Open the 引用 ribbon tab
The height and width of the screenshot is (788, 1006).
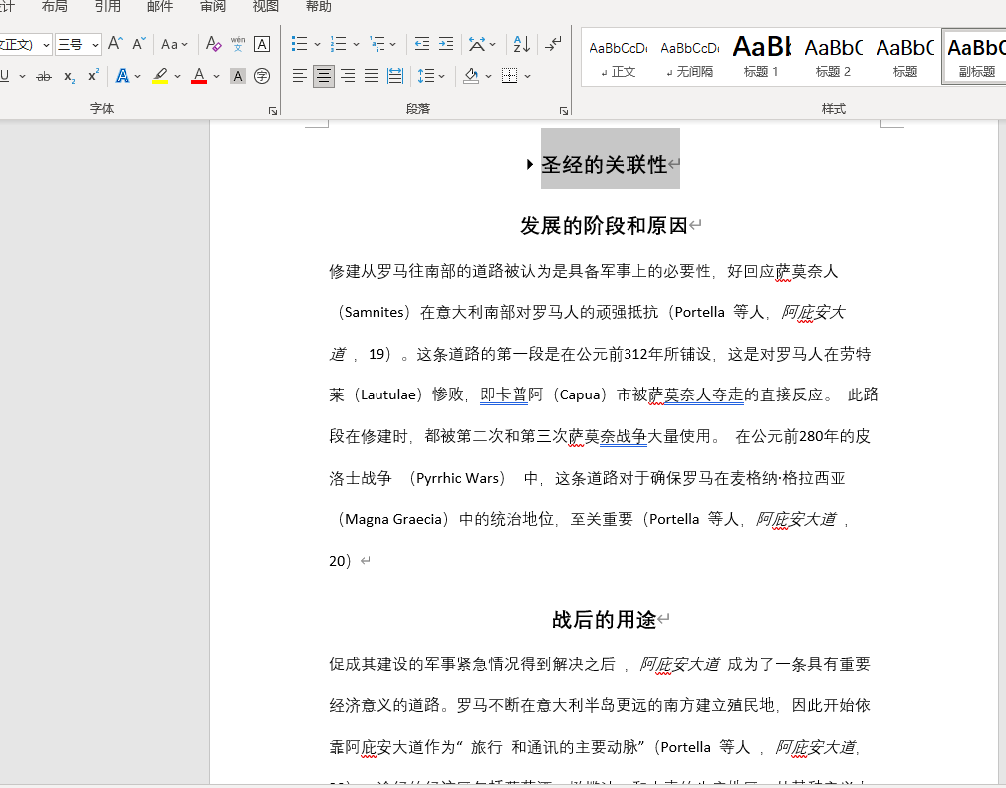pyautogui.click(x=107, y=7)
